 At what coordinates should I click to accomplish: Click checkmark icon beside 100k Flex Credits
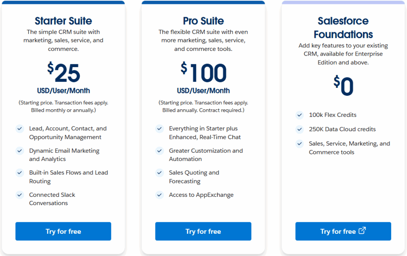300,115
